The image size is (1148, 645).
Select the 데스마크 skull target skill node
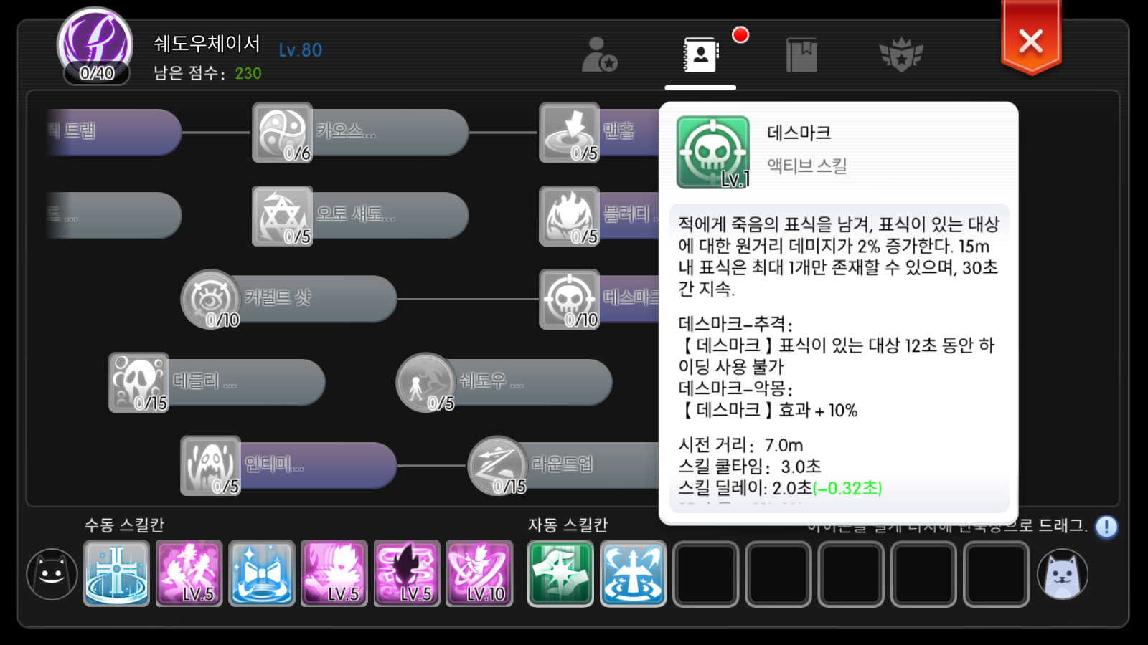coord(569,299)
